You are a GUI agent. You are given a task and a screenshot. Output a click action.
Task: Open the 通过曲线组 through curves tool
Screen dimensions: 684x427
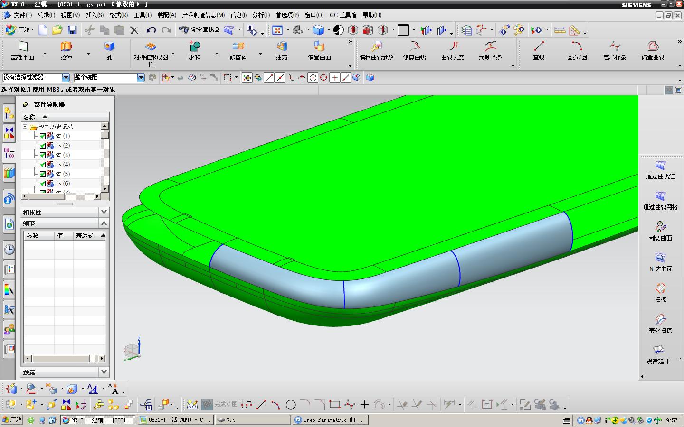click(x=660, y=170)
